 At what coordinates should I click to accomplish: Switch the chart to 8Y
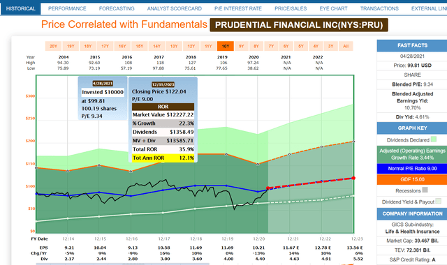click(x=256, y=46)
